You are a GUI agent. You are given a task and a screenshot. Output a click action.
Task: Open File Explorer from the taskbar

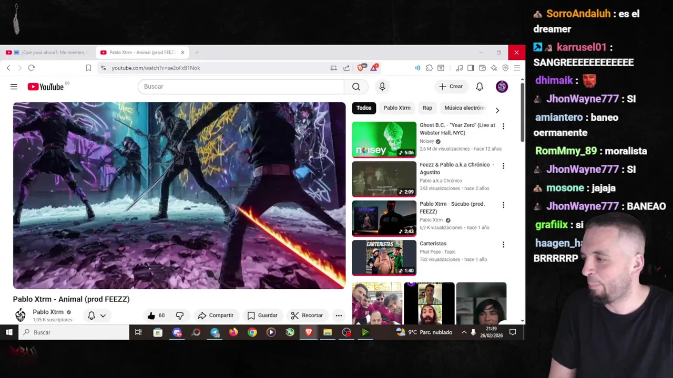pos(328,332)
